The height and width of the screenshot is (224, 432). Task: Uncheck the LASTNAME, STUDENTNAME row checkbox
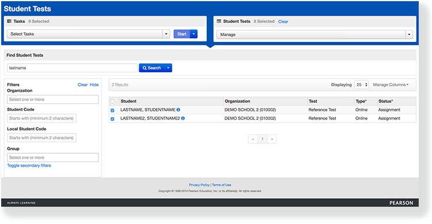click(112, 110)
